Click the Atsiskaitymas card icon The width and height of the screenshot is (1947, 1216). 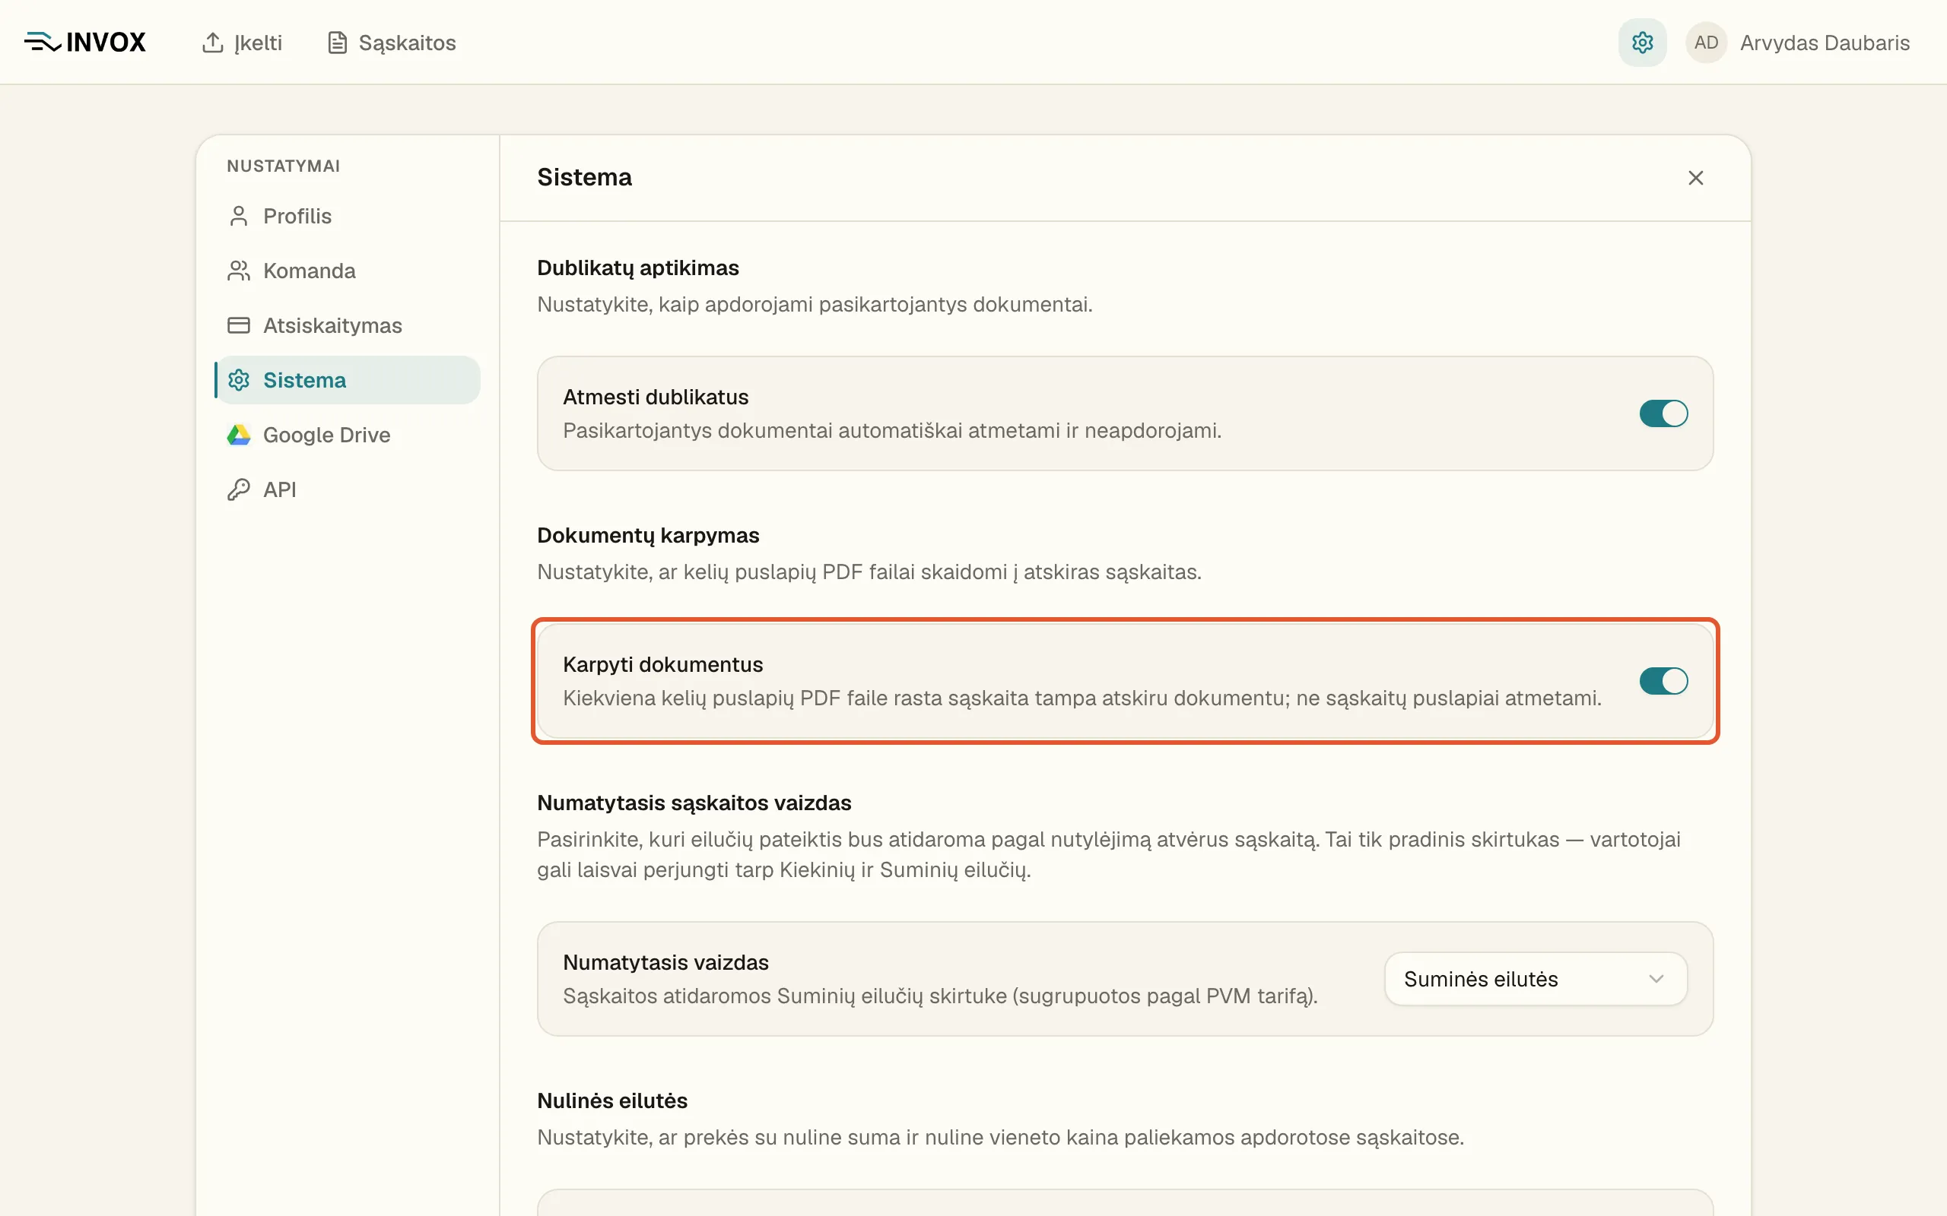238,326
